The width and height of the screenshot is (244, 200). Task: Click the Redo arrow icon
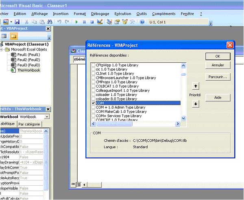(67, 22)
